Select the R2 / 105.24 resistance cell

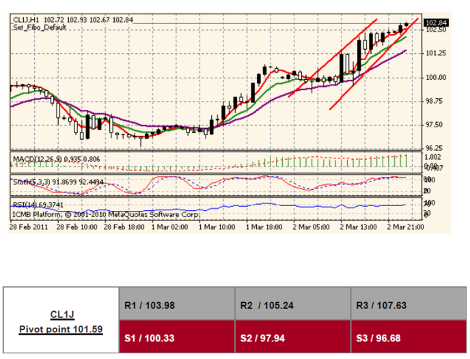click(291, 305)
